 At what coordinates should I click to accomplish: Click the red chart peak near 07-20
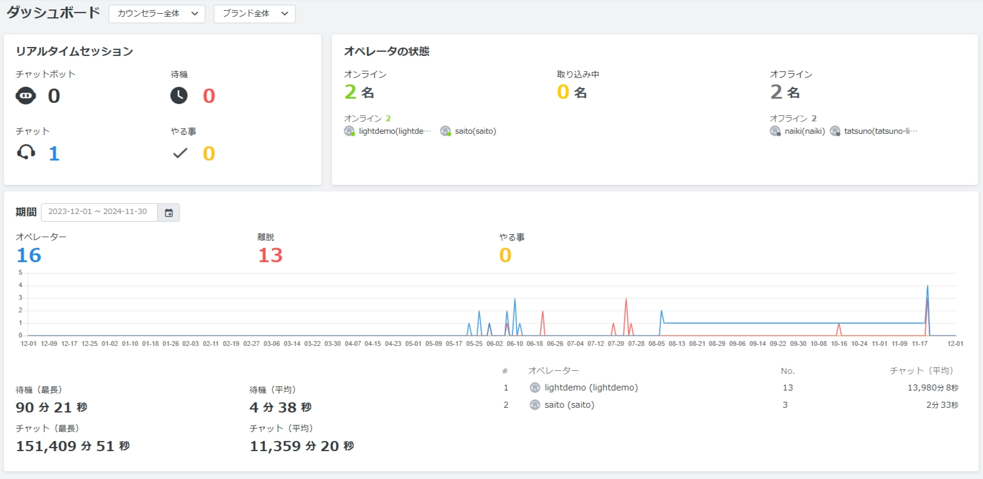point(626,300)
